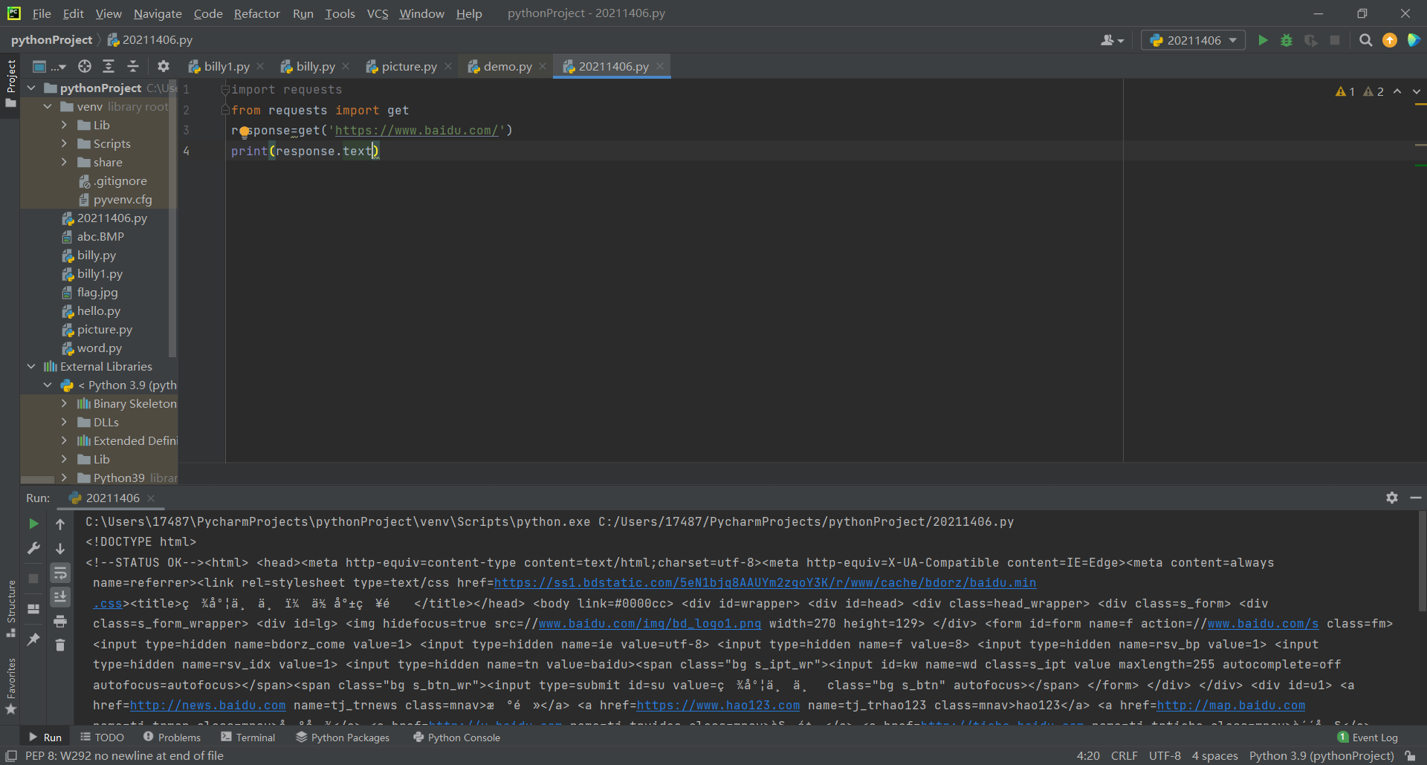The image size is (1427, 765).
Task: Open the VCS menu
Action: pos(378,13)
